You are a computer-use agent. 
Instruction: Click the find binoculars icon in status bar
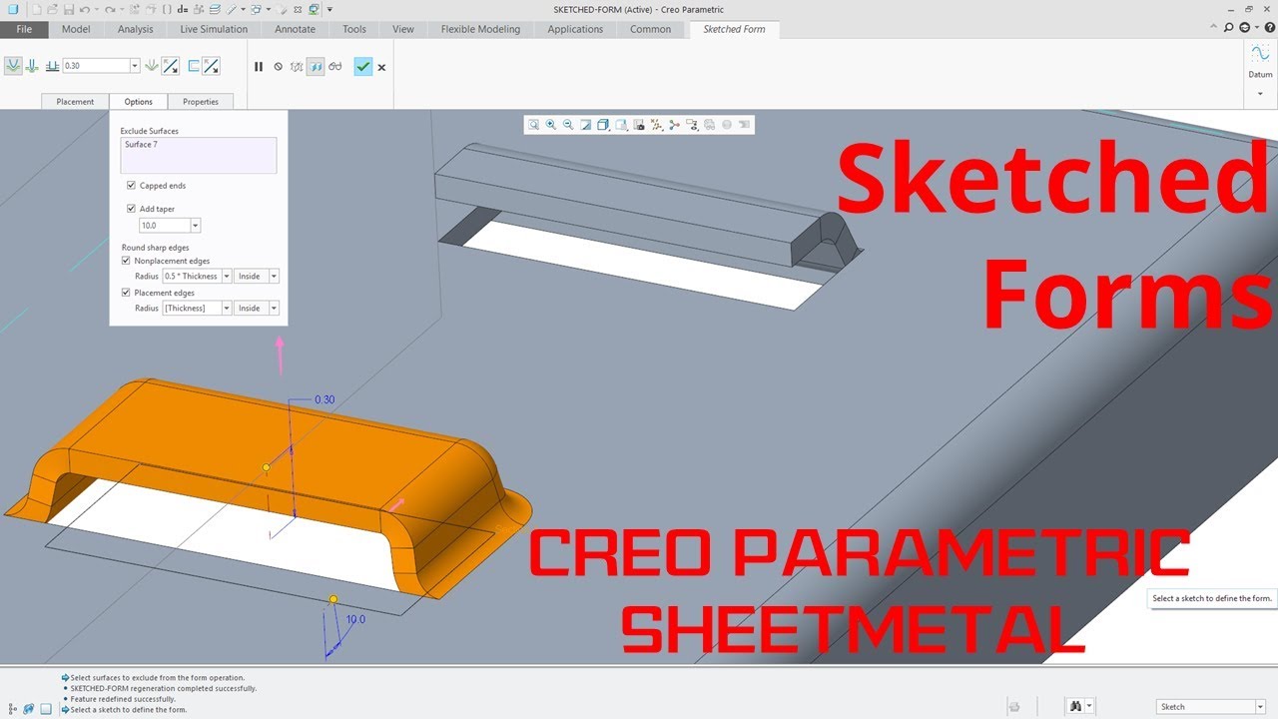[1076, 706]
